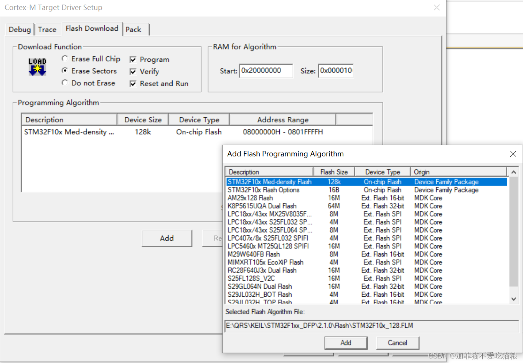Click the 128k device size cell

tap(143, 132)
